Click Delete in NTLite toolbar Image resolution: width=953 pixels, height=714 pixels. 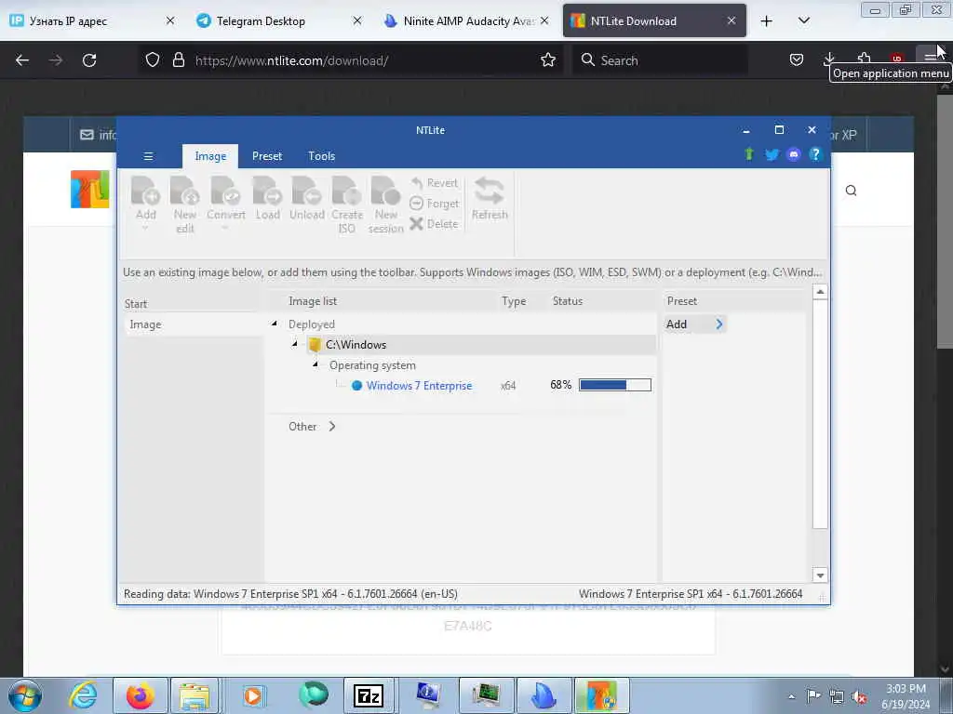[434, 223]
